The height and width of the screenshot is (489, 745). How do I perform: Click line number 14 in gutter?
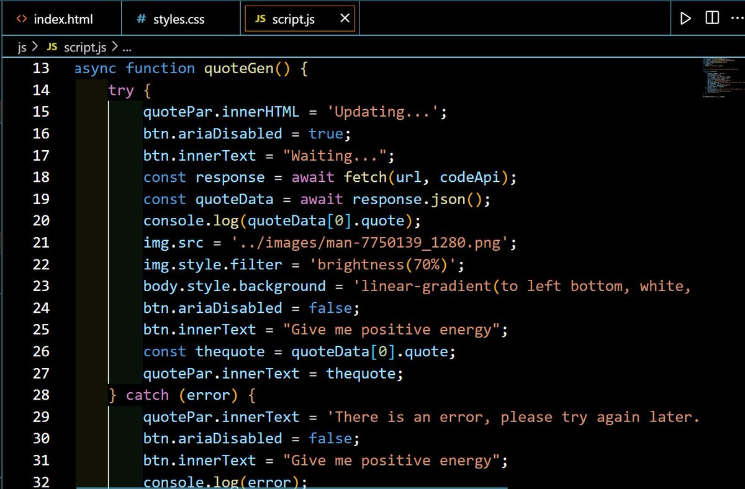(41, 90)
